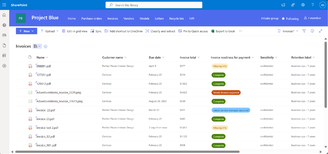Open file 127331.pdf

click(44, 75)
